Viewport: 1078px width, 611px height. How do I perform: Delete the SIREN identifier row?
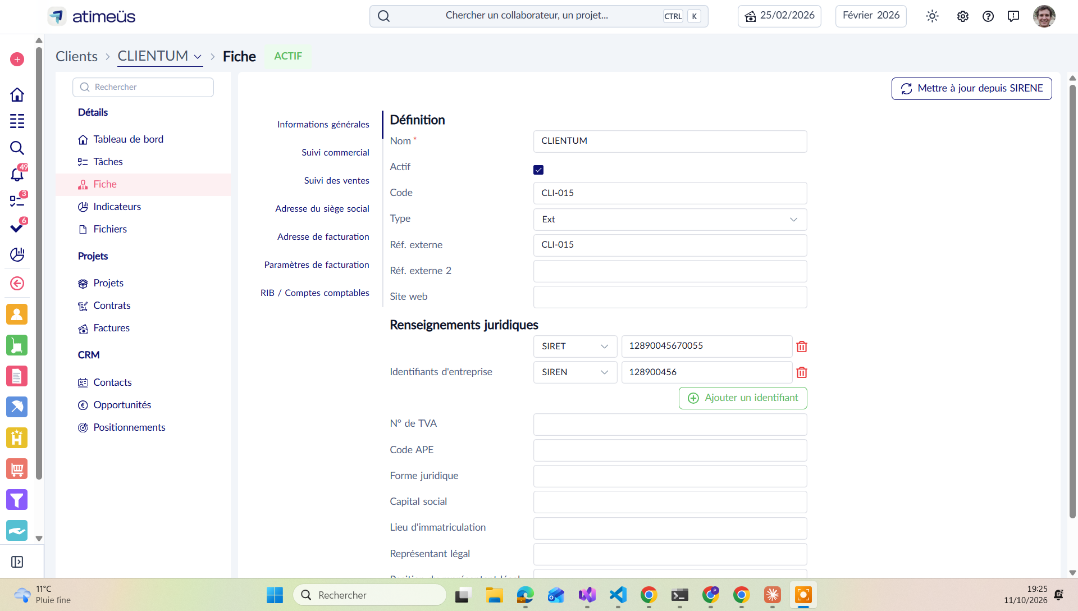point(802,372)
